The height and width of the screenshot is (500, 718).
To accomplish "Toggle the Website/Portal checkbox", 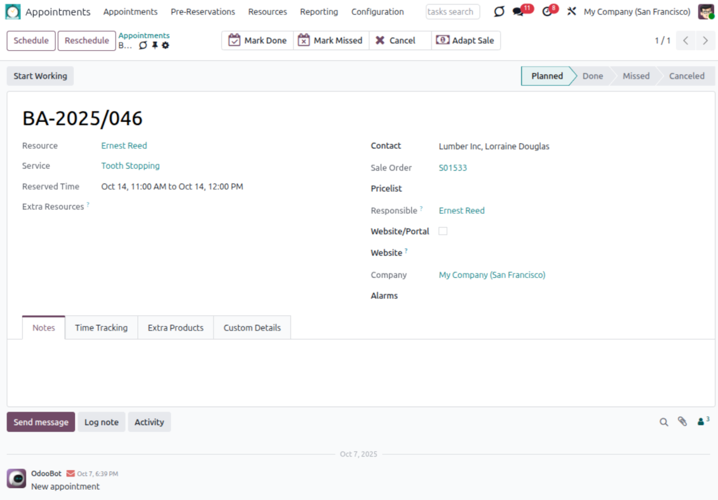I will click(443, 231).
